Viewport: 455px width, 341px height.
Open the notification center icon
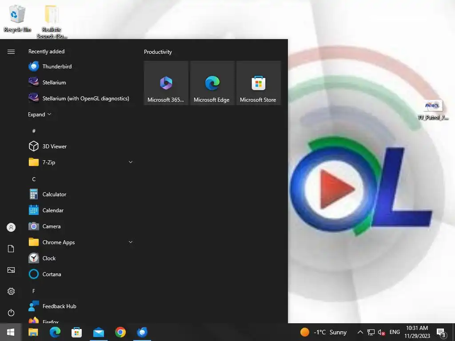point(441,332)
